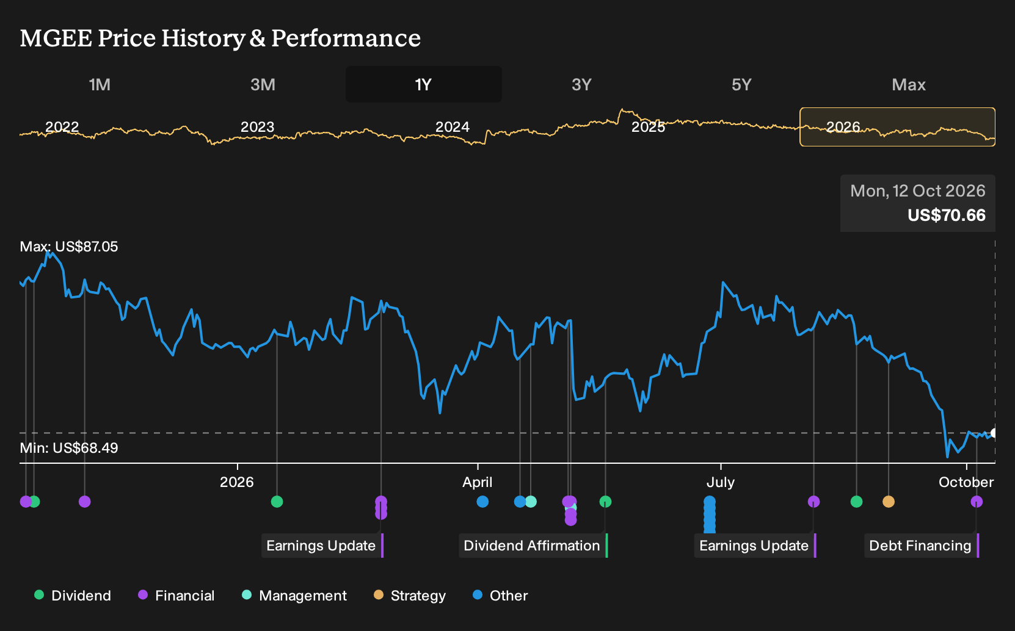Click green marker beside the leftmost purple dot
1015x631 pixels.
[x=35, y=502]
